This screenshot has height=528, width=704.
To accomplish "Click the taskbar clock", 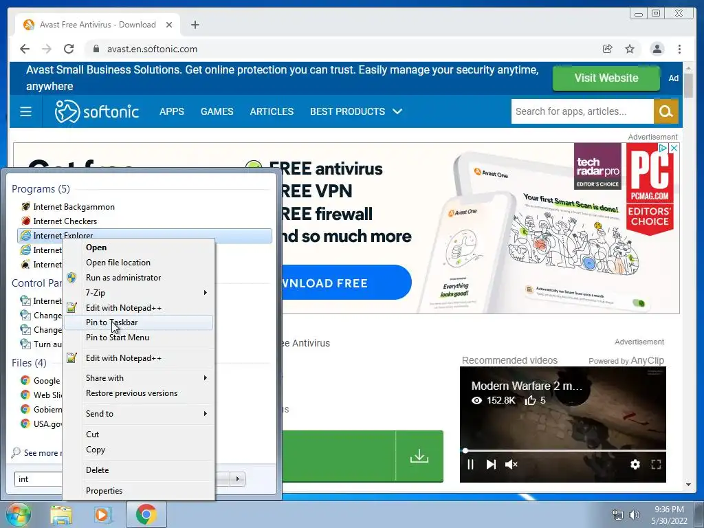I will [669, 515].
